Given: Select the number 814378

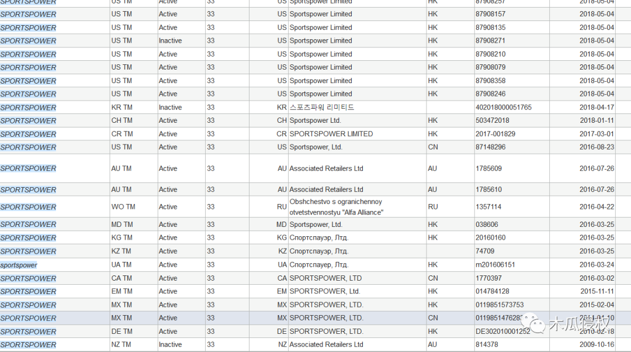Looking at the screenshot, I should 487,344.
